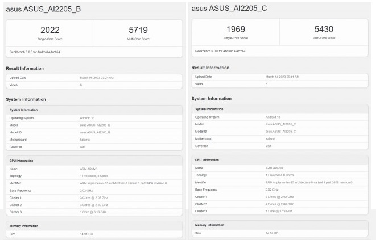This screenshot has height=240, width=376.
Task: Click "Topology" label in AI2205_B panel
Action: coord(15,176)
